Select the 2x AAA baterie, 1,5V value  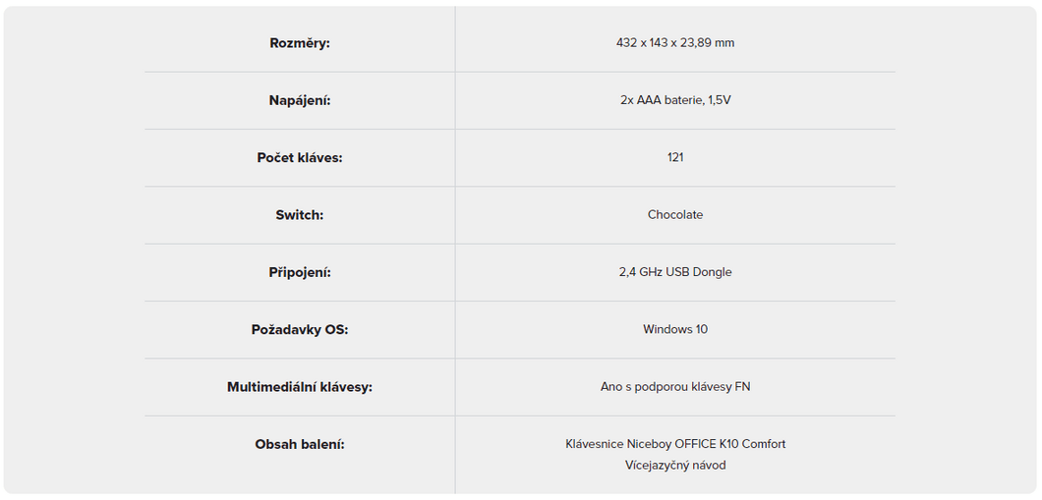click(x=675, y=100)
